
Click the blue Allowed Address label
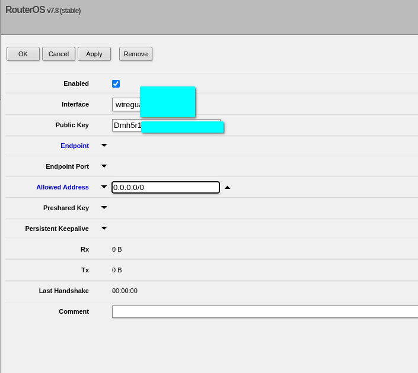tap(62, 187)
